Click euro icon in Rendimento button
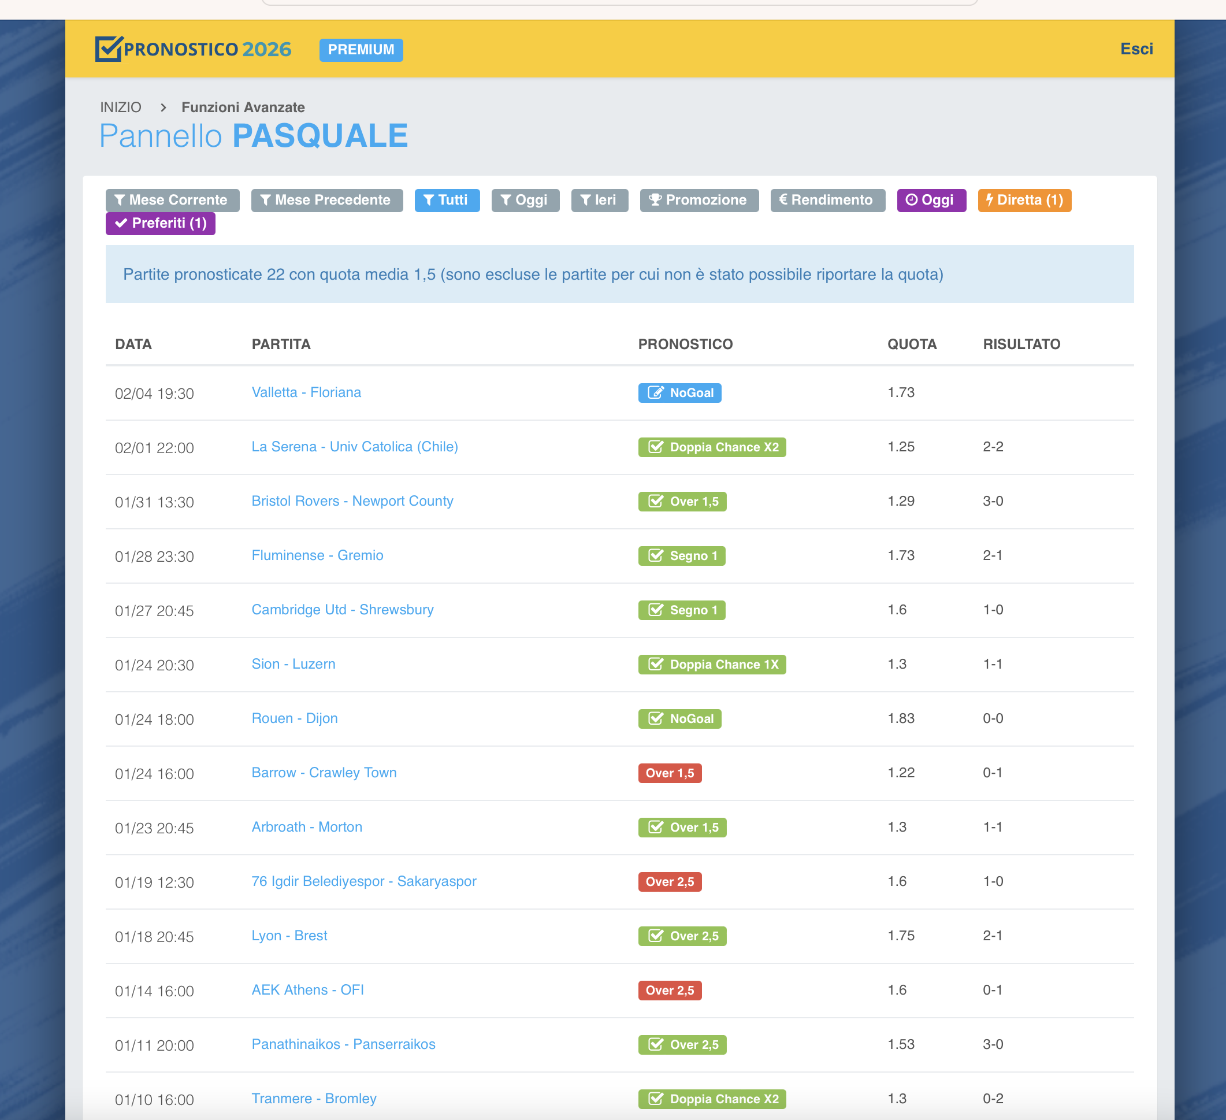 point(783,199)
